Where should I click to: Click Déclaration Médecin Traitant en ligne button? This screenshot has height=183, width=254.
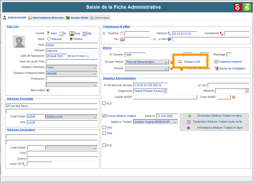pos(214,116)
